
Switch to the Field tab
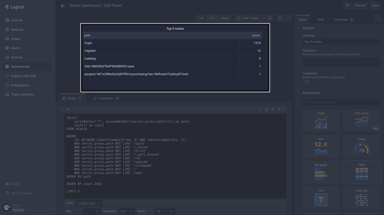pos(320,20)
